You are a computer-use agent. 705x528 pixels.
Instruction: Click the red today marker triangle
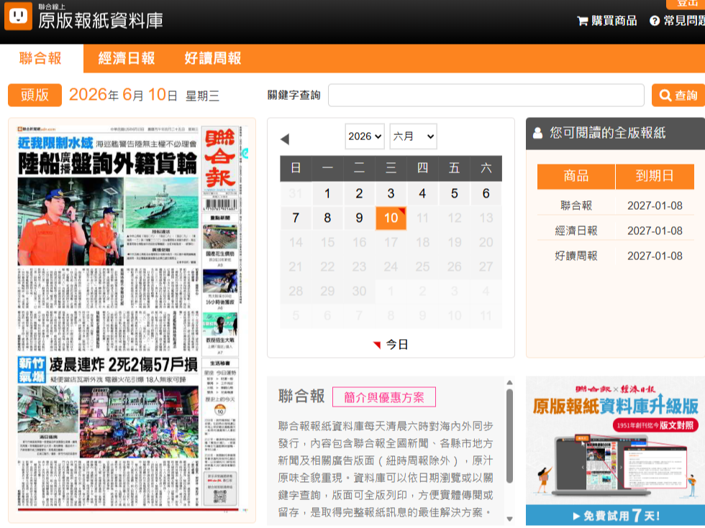click(x=377, y=344)
